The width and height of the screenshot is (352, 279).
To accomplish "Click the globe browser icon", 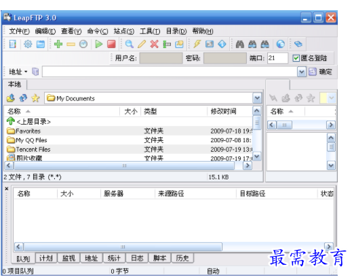I will (281, 44).
